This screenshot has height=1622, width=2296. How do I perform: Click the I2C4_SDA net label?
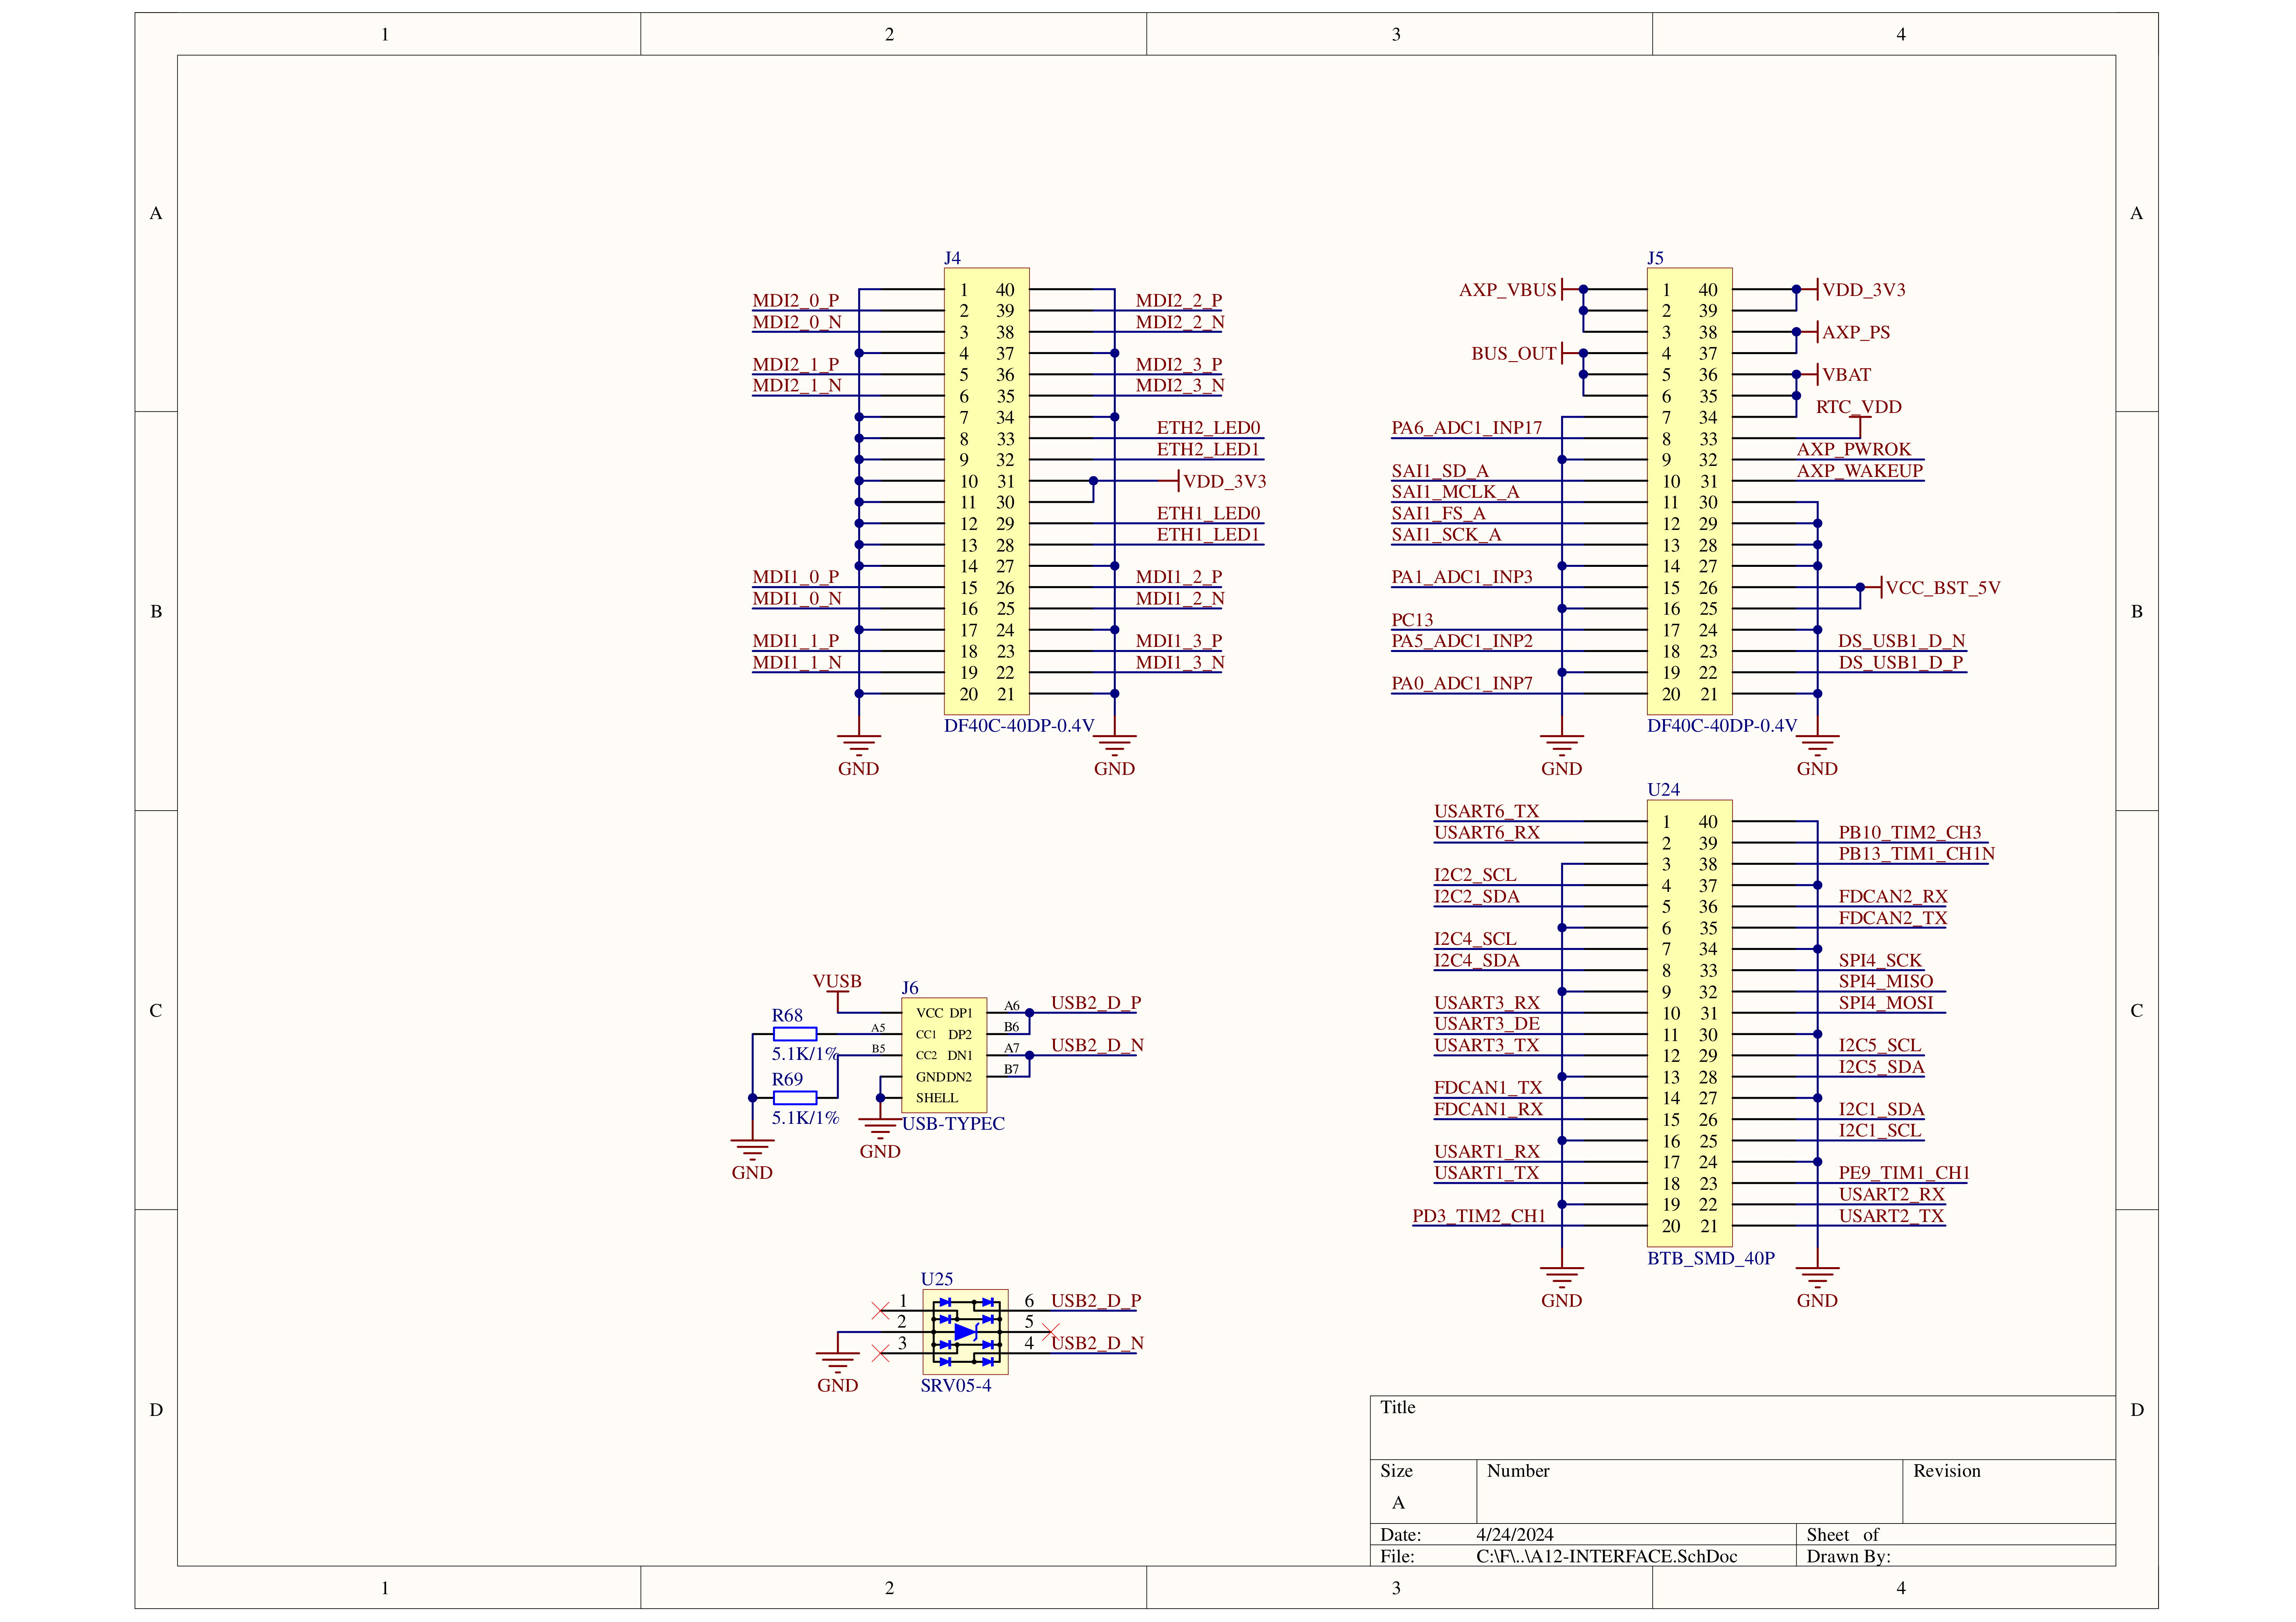click(x=1477, y=961)
